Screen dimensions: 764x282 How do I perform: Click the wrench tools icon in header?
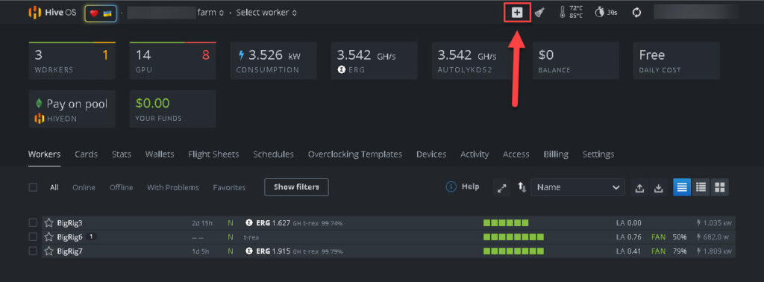click(x=539, y=13)
